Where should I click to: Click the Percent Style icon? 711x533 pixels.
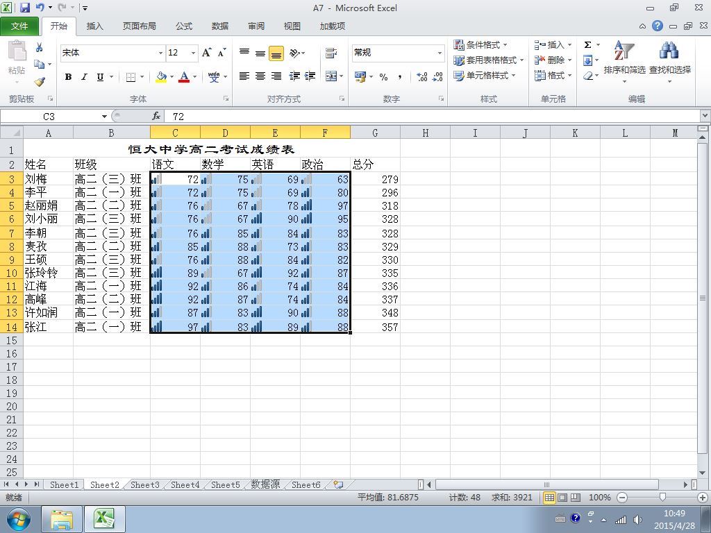point(383,76)
